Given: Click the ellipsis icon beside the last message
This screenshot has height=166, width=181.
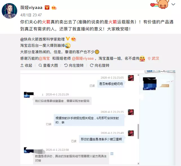Looking at the screenshot, I should point(112,154).
